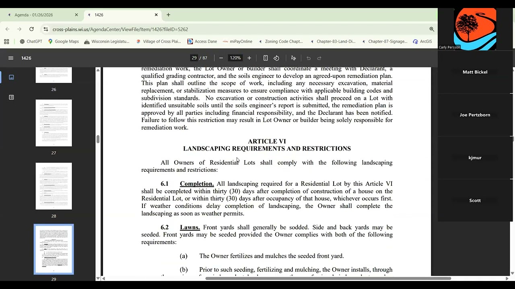This screenshot has height=289, width=515.
Task: Open Google Maps bookmark
Action: click(63, 41)
